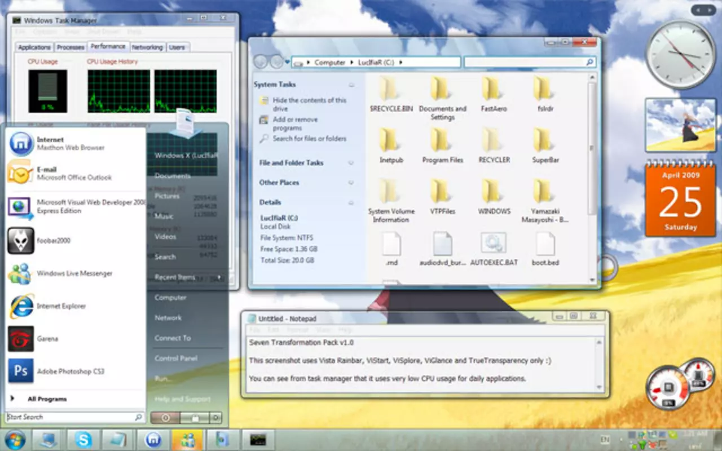This screenshot has height=451, width=722.
Task: Open the Program Files folder
Action: (x=442, y=145)
